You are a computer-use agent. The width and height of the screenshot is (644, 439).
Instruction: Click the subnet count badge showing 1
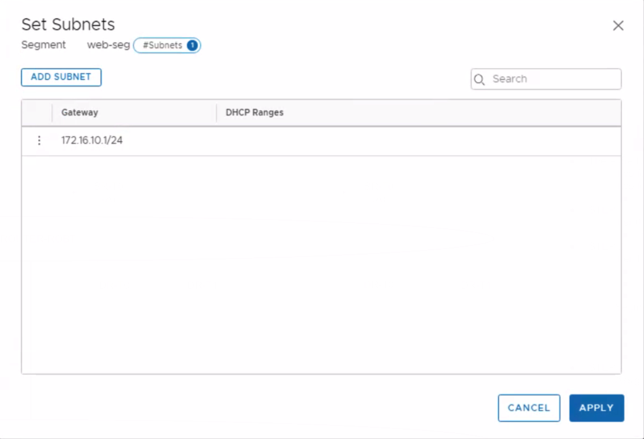point(192,45)
